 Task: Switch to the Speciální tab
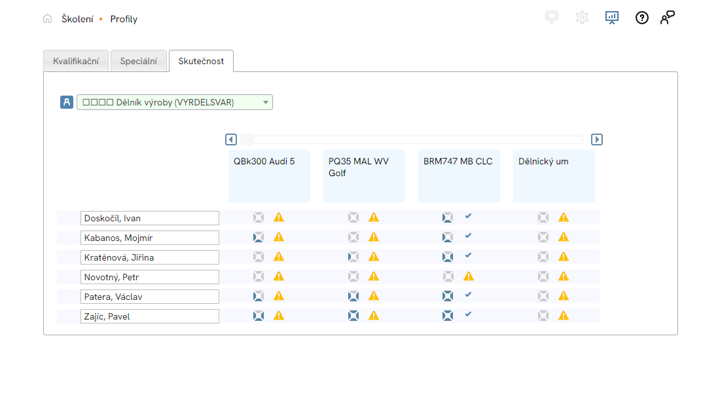(x=138, y=61)
